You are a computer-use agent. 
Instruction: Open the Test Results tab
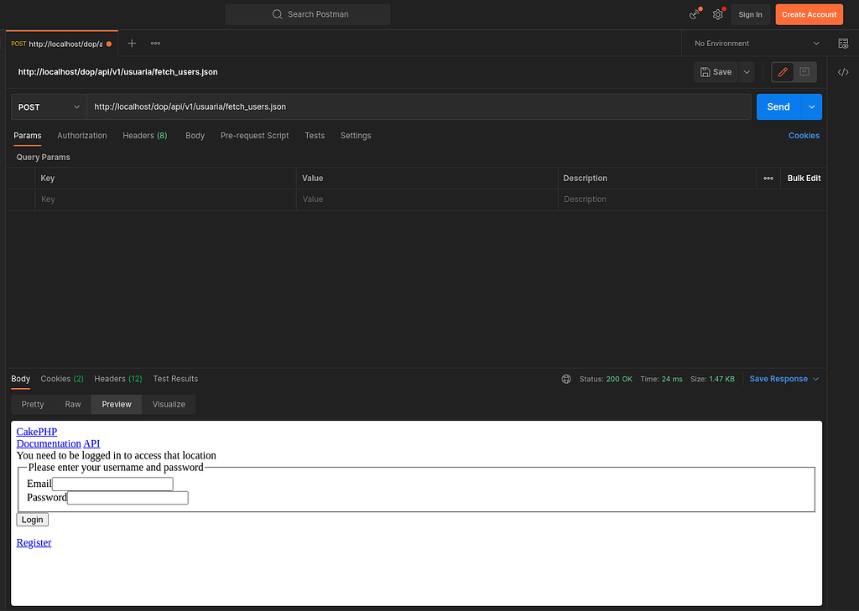point(175,378)
